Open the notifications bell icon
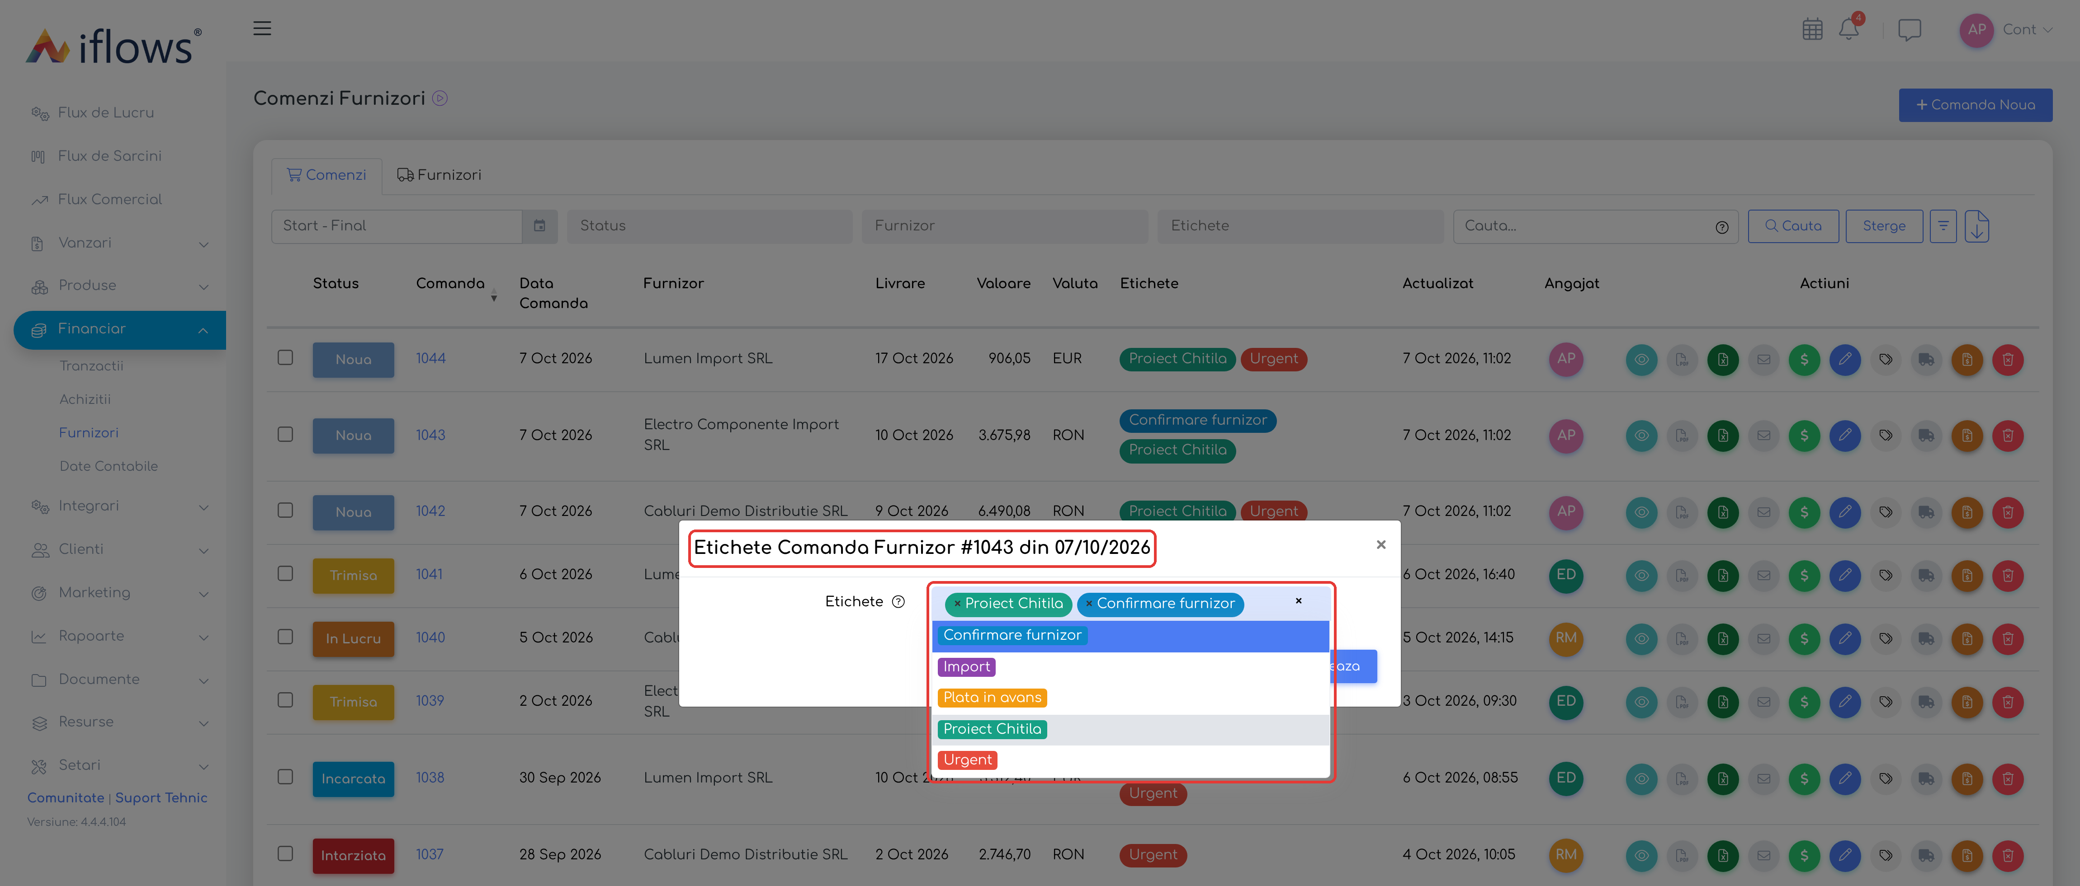Screen dimensions: 2080x886 [1848, 30]
